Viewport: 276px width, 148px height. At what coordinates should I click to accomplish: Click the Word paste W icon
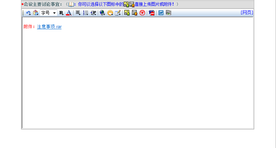coord(161,13)
